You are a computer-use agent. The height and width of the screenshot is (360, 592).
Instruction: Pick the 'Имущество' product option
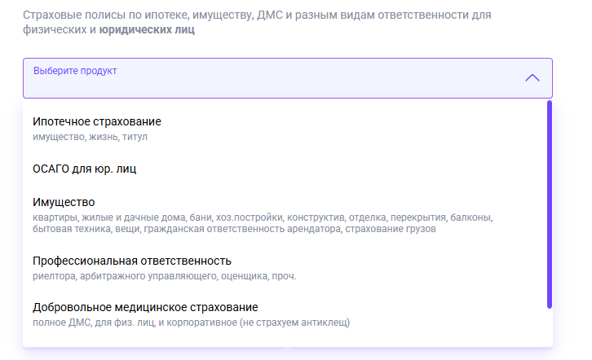tap(64, 202)
